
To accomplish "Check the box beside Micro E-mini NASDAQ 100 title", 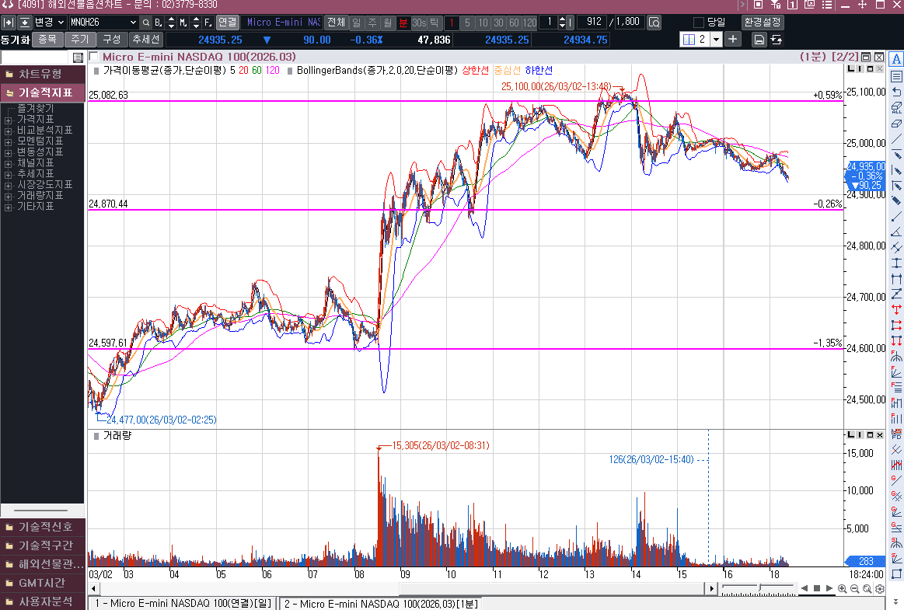I will coord(93,57).
